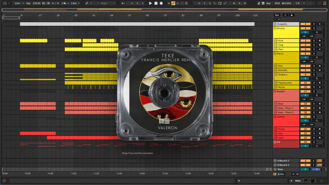Arm the Arp track for recording
The image size is (329, 185).
(320, 133)
